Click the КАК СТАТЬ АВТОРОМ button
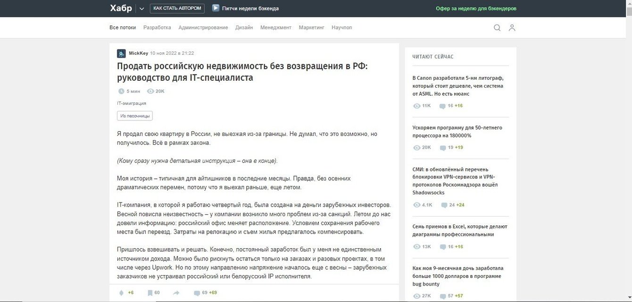632x302 pixels. tap(177, 8)
